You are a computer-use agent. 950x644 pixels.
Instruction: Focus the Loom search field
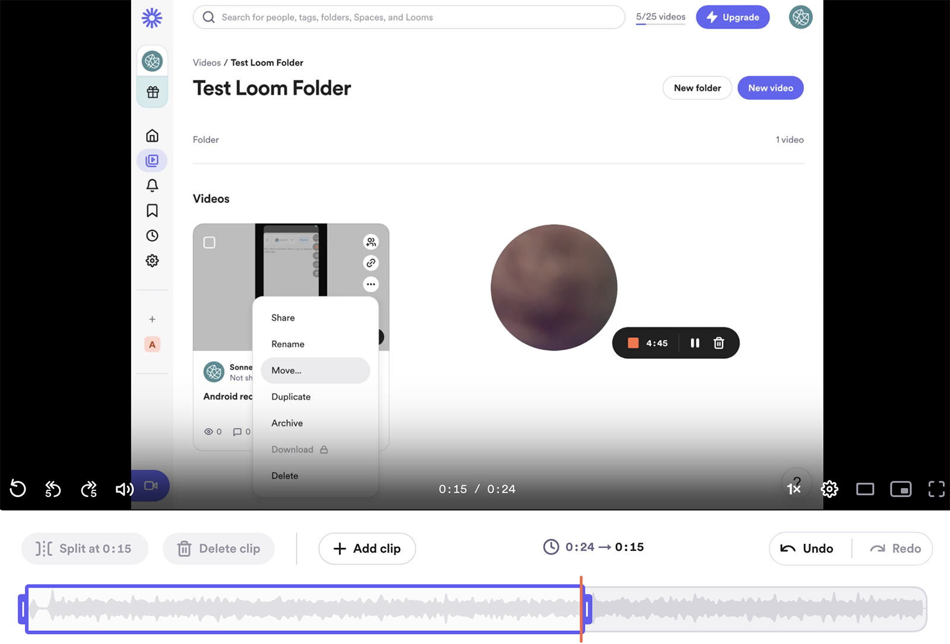point(408,17)
